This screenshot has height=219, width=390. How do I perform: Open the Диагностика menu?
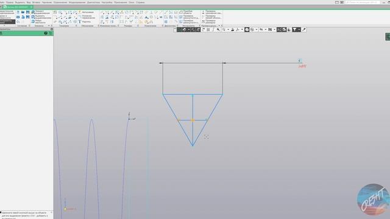coord(93,2)
